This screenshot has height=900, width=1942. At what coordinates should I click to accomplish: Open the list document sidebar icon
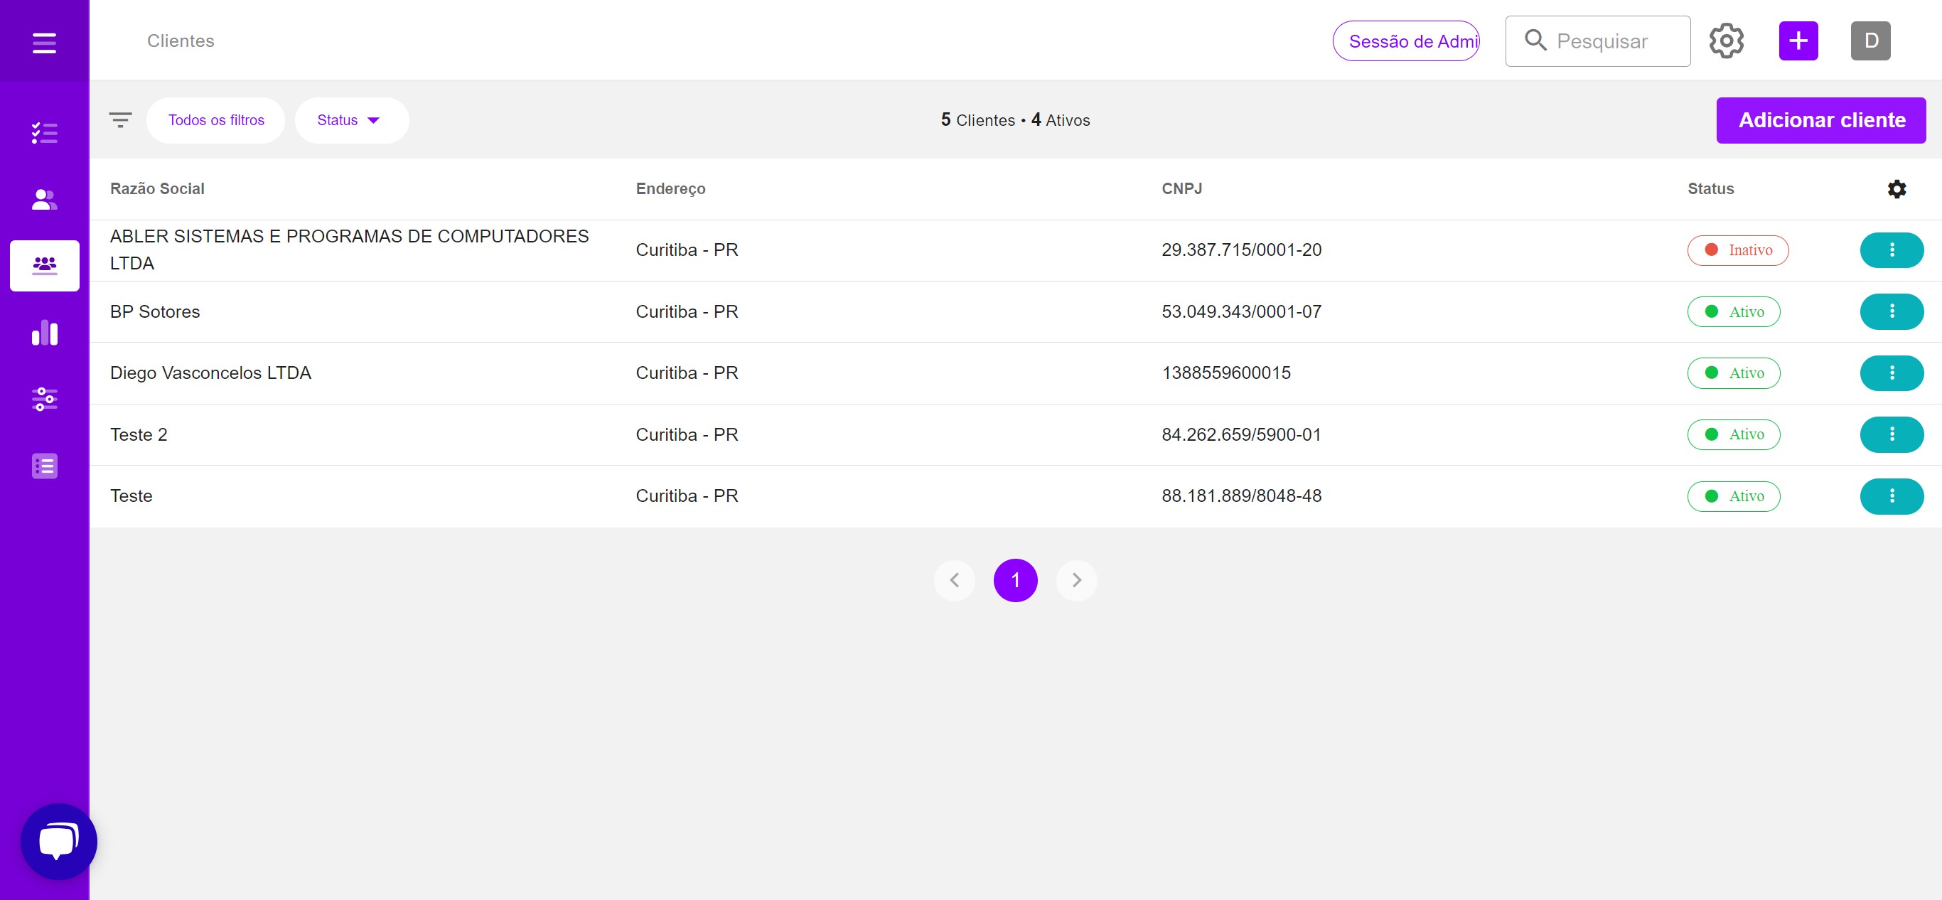pos(45,466)
